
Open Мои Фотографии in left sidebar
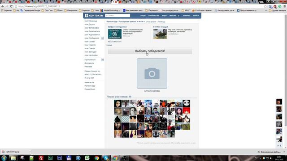coord(91,28)
